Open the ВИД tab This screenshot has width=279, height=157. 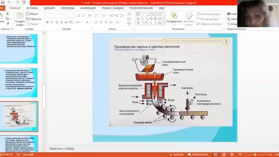click(162, 8)
